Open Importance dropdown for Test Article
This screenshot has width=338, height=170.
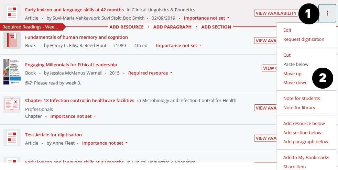(x=105, y=143)
